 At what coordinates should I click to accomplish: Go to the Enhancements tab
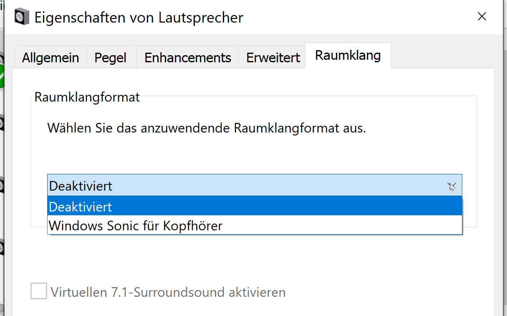click(188, 58)
